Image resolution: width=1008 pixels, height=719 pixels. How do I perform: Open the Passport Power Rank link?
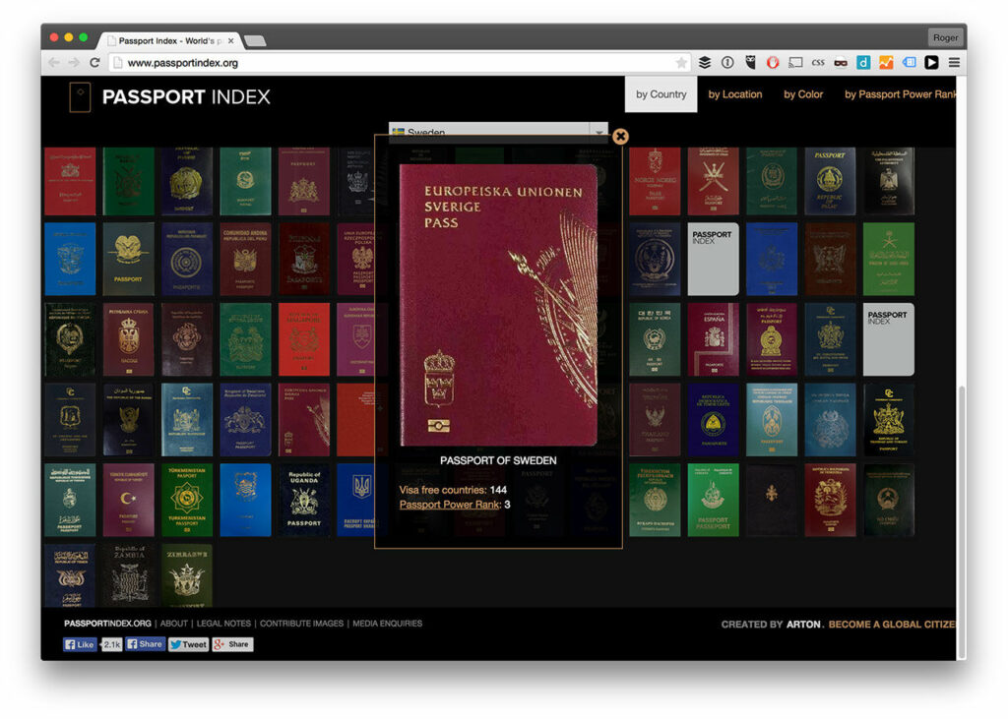449,505
